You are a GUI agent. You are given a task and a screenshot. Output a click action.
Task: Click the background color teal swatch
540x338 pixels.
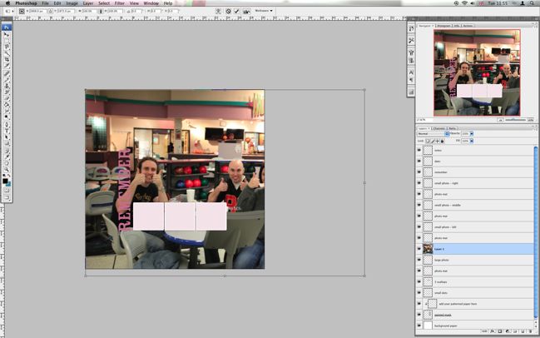tap(8, 184)
